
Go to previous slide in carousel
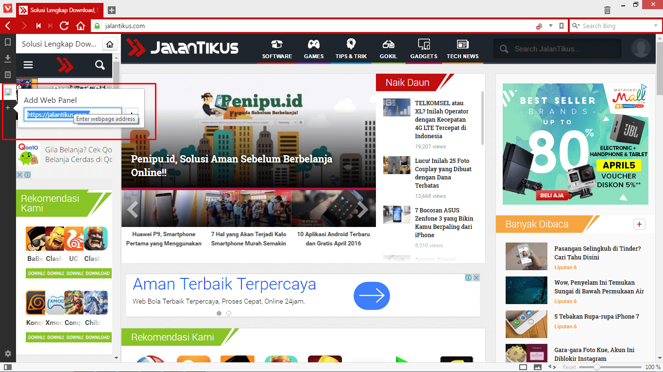[x=133, y=209]
